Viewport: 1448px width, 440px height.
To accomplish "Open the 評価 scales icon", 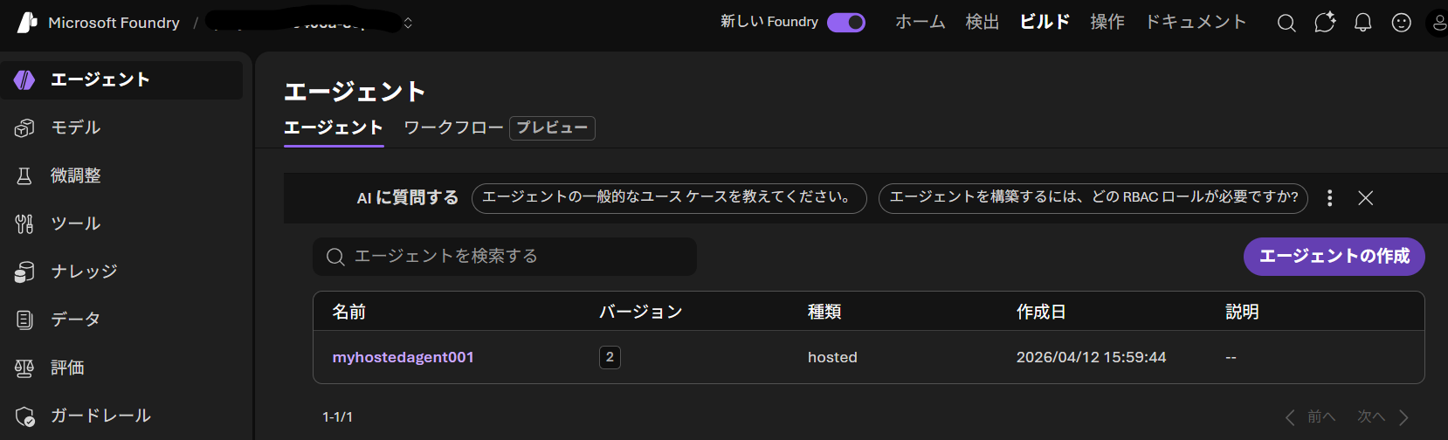I will (24, 368).
